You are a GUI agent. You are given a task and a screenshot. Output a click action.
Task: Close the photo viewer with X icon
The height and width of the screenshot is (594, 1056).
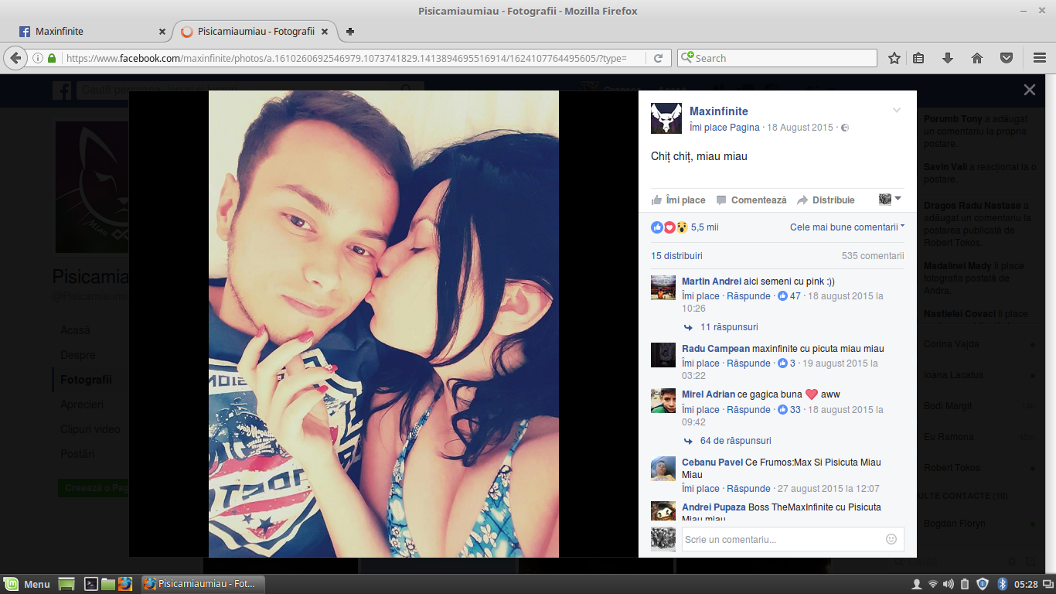[x=1030, y=90]
